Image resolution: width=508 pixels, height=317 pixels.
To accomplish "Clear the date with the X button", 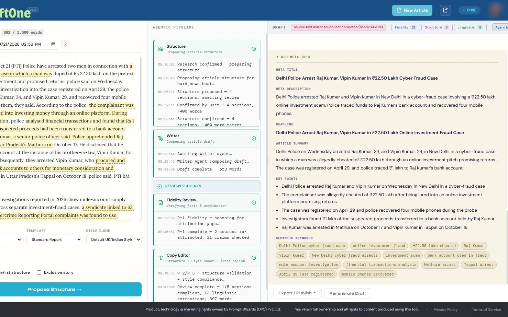I will pyautogui.click(x=65, y=44).
